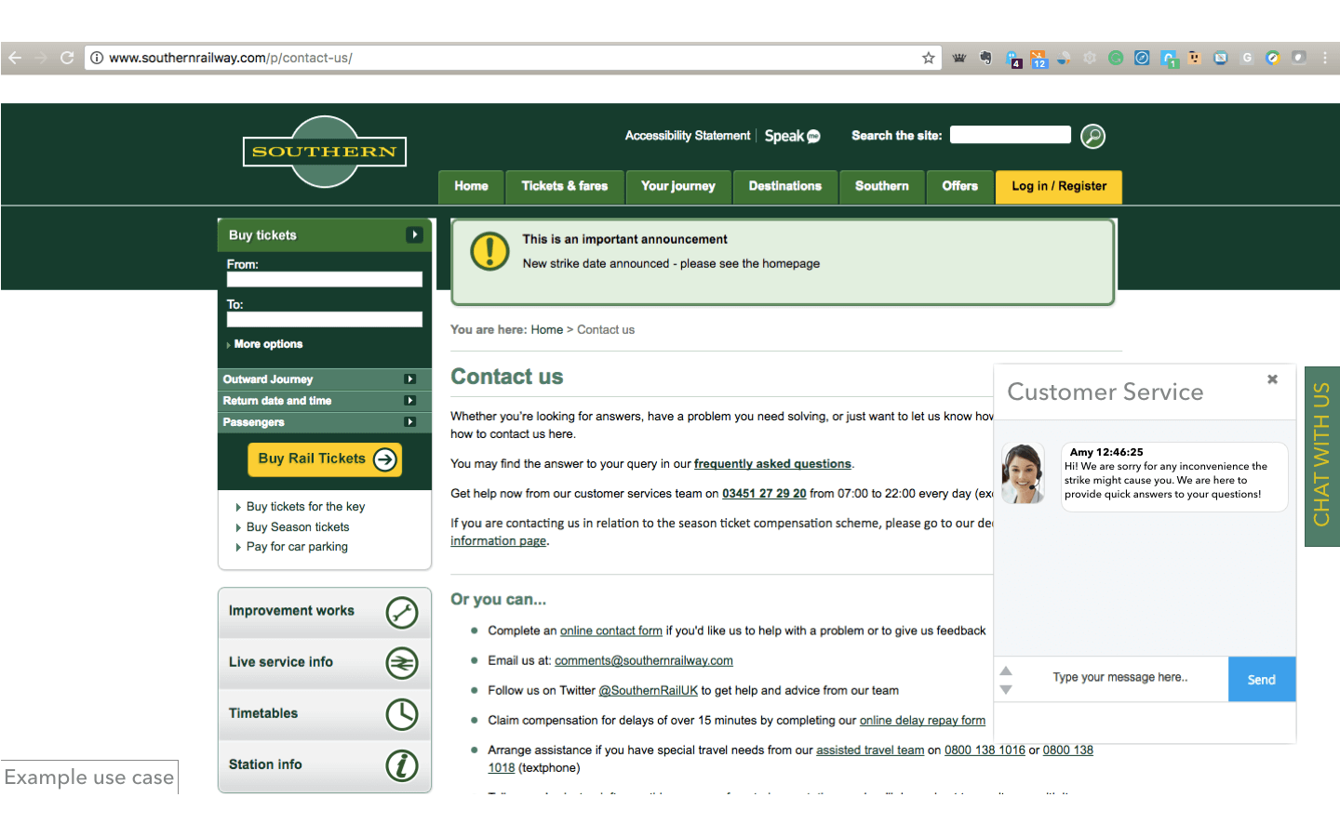Open the green Grammarly extension icon
The width and height of the screenshot is (1340, 837).
pos(1116,58)
